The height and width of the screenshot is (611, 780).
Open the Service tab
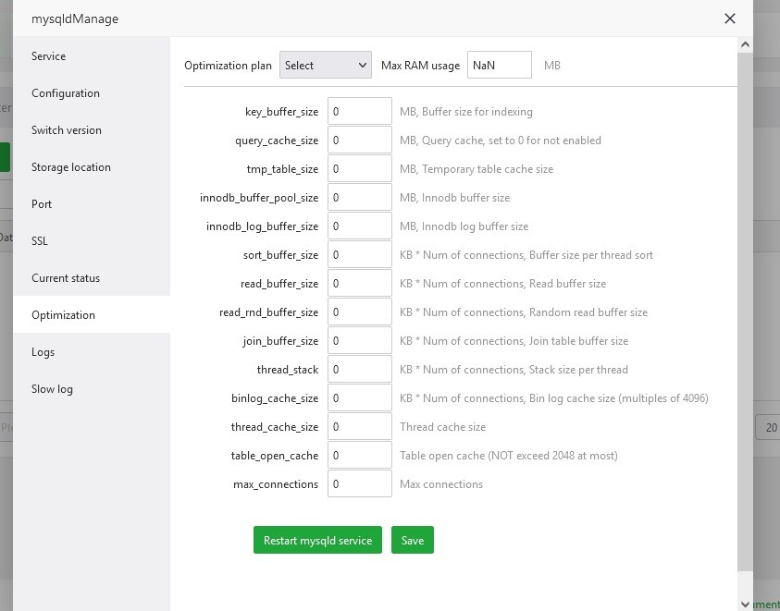(48, 56)
